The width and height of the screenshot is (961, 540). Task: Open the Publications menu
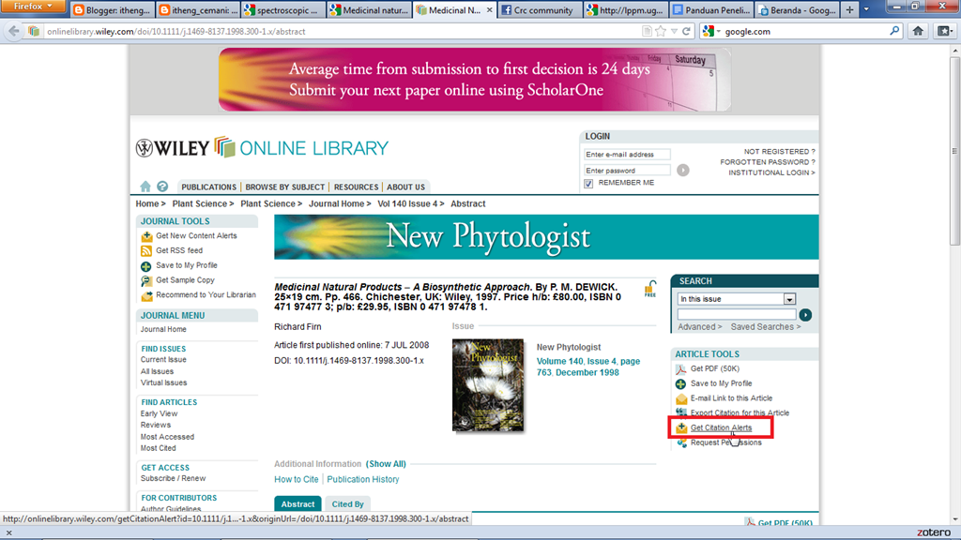click(x=208, y=187)
